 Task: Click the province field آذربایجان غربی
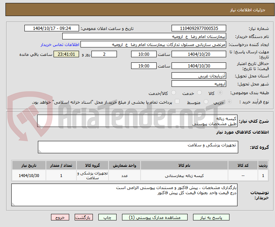[x=199, y=76]
